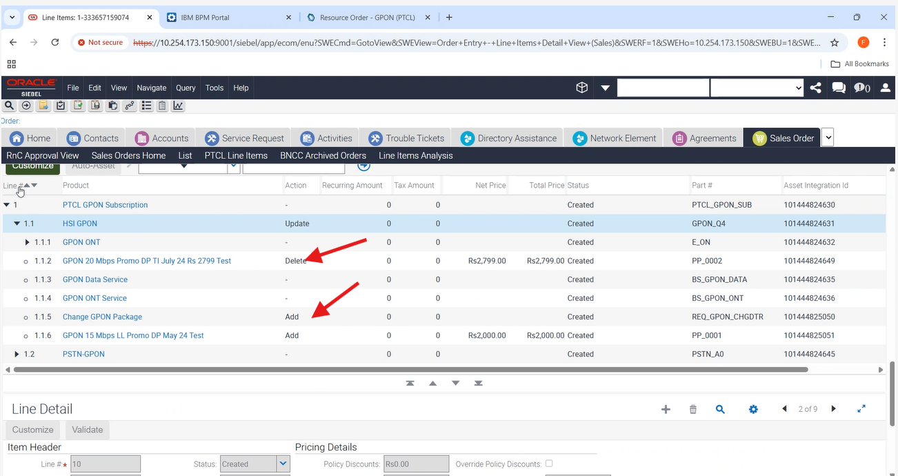Delete record with Line Detail trash icon
This screenshot has height=476, width=898.
pos(693,409)
